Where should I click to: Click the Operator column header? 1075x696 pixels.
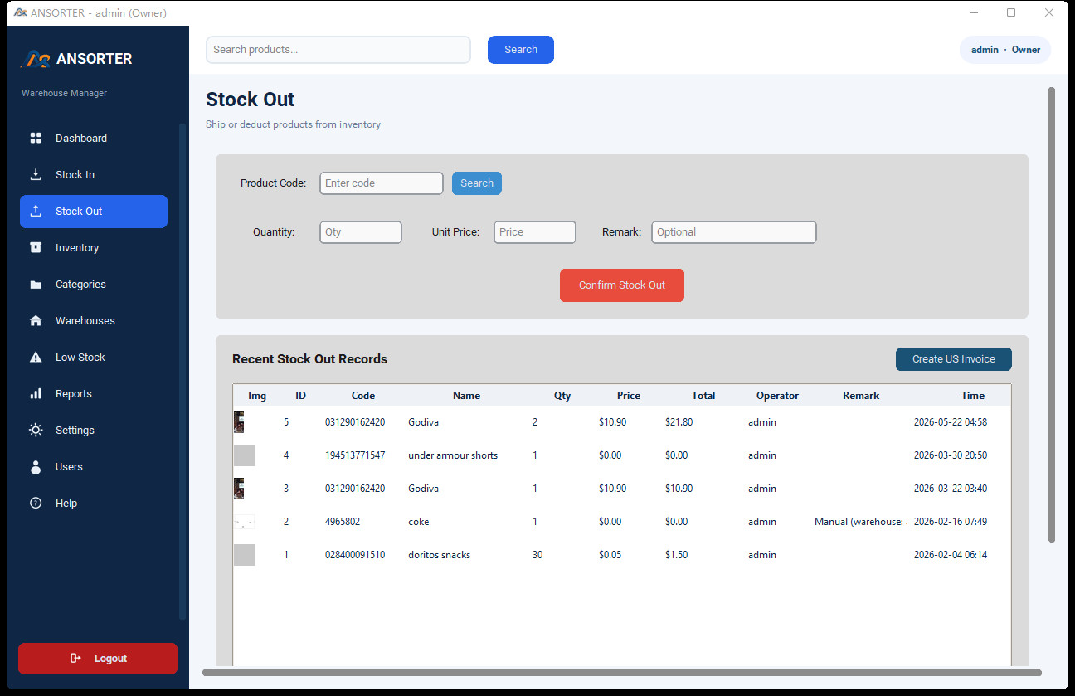coord(778,396)
